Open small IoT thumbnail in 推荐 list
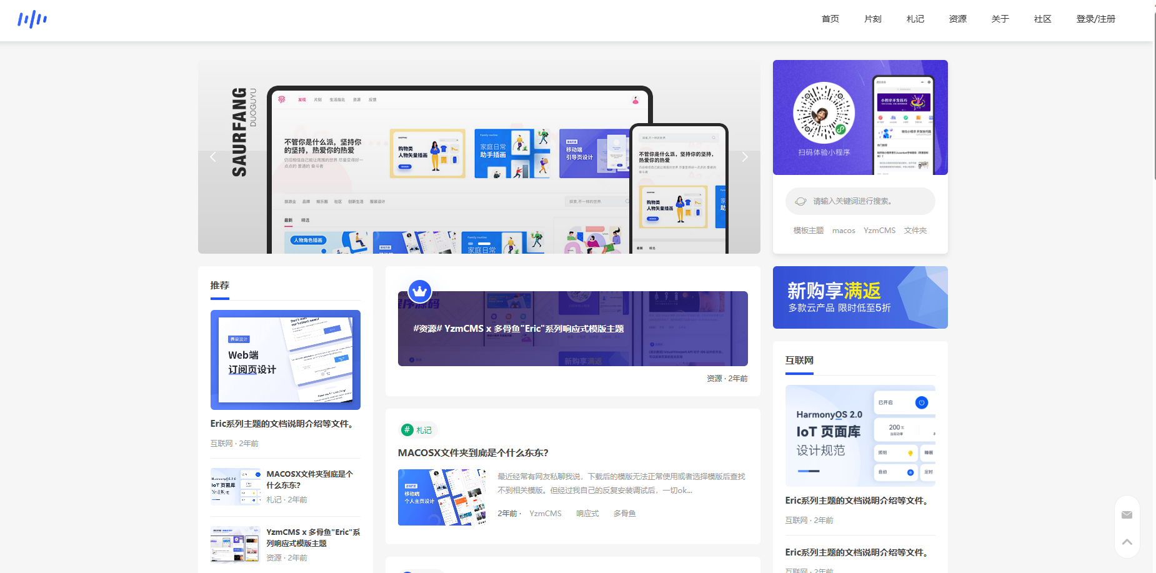 (x=236, y=487)
